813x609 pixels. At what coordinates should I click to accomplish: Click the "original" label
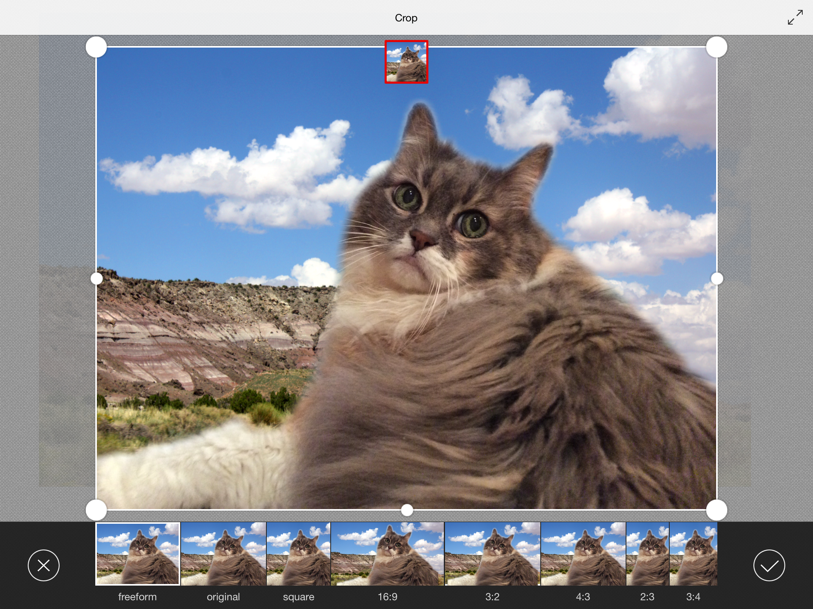click(223, 597)
